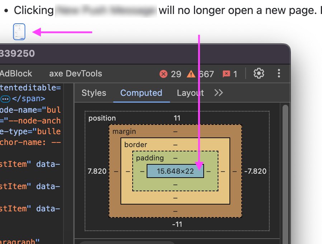Open the axe DevTools panel

click(x=75, y=74)
